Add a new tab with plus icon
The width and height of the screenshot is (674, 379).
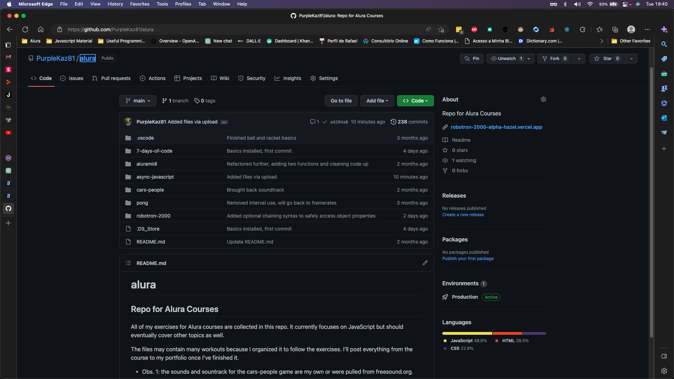[x=8, y=223]
